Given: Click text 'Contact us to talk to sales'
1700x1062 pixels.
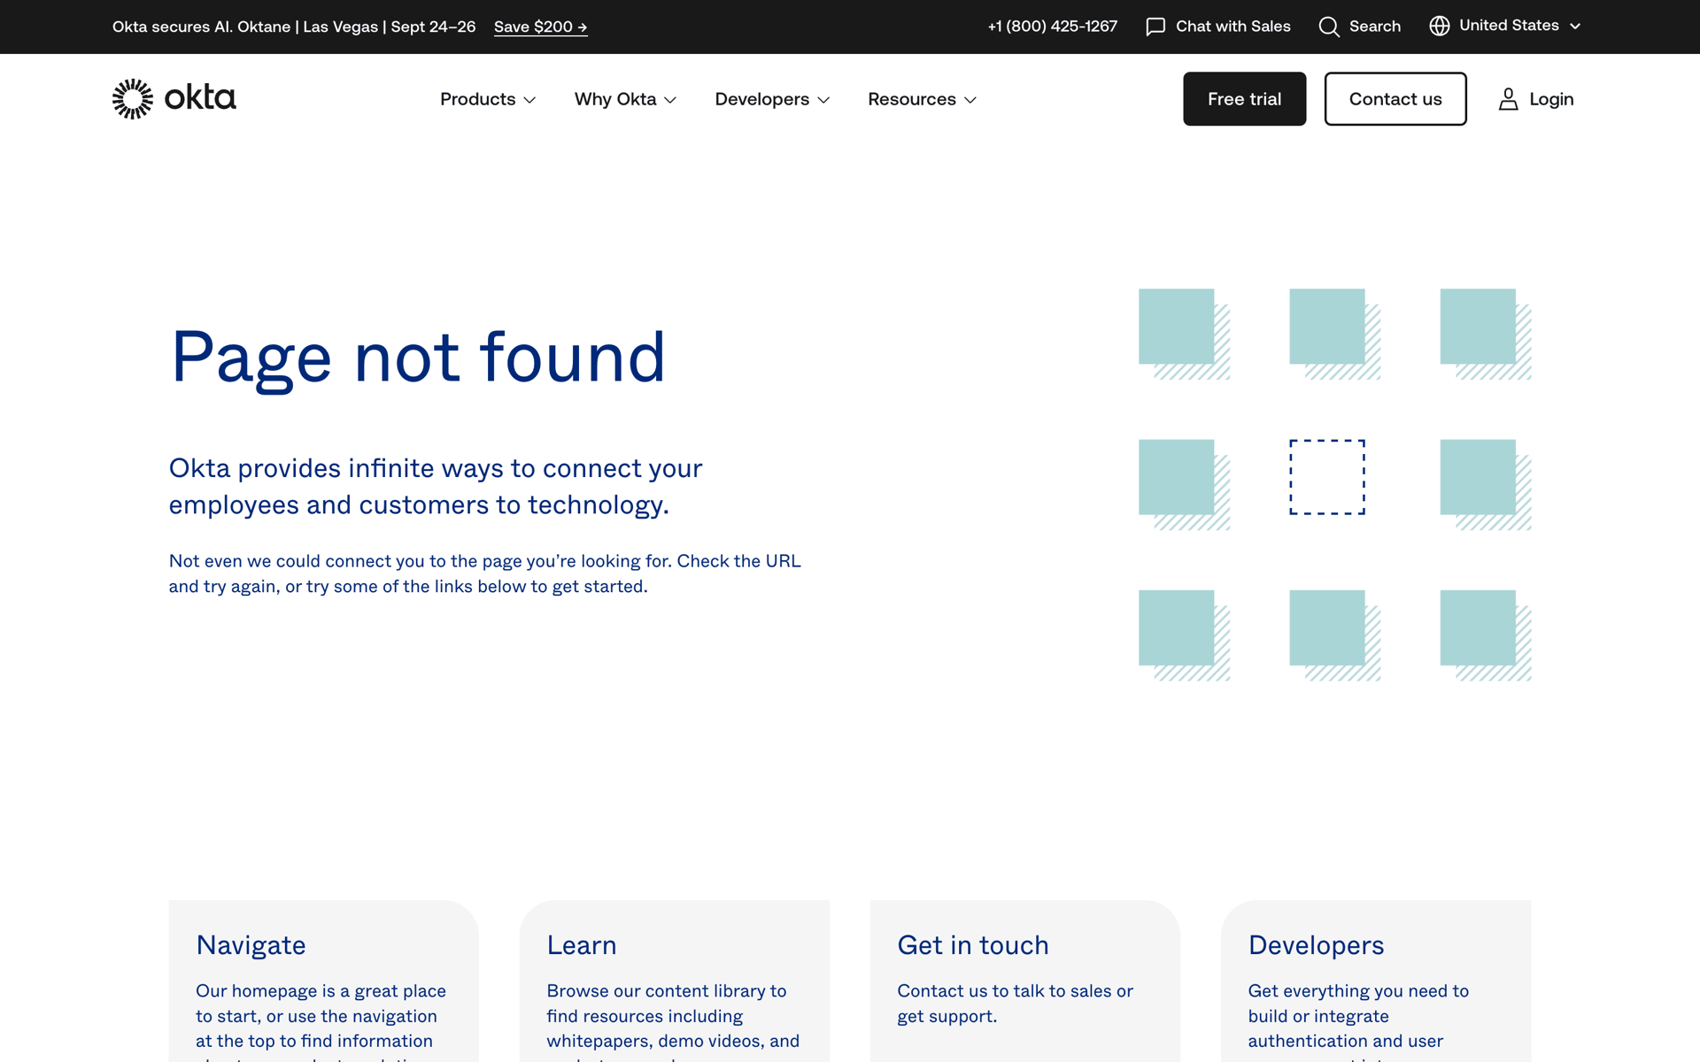Looking at the screenshot, I should (x=1004, y=991).
